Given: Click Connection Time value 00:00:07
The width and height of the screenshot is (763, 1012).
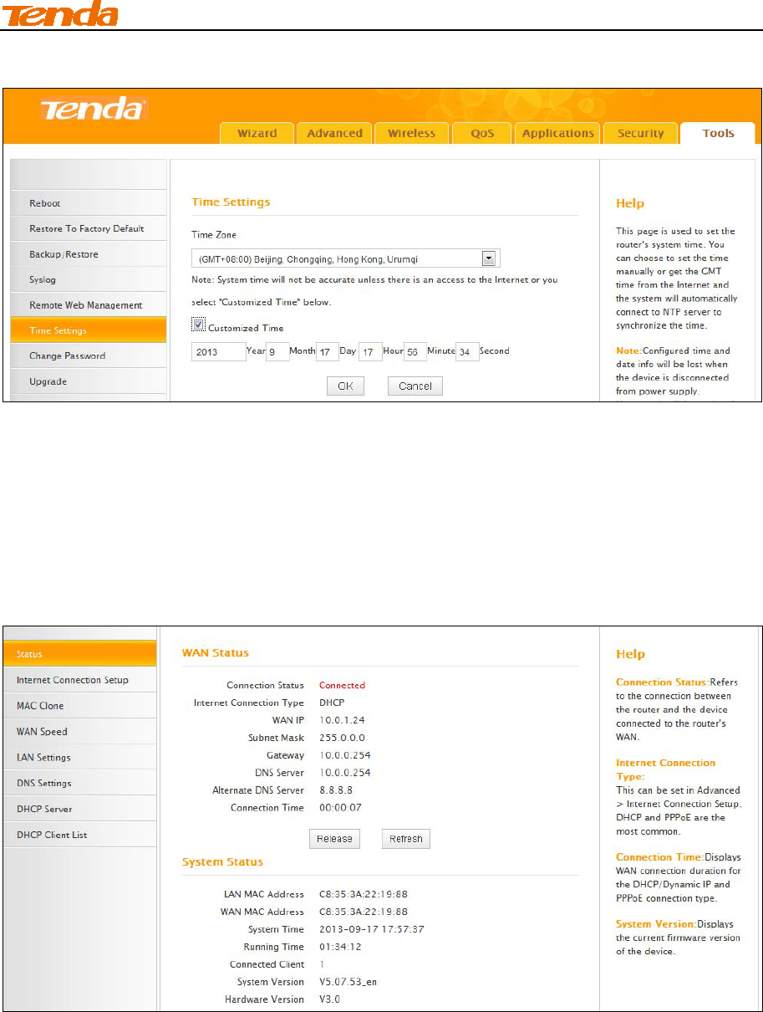Looking at the screenshot, I should point(339,808).
